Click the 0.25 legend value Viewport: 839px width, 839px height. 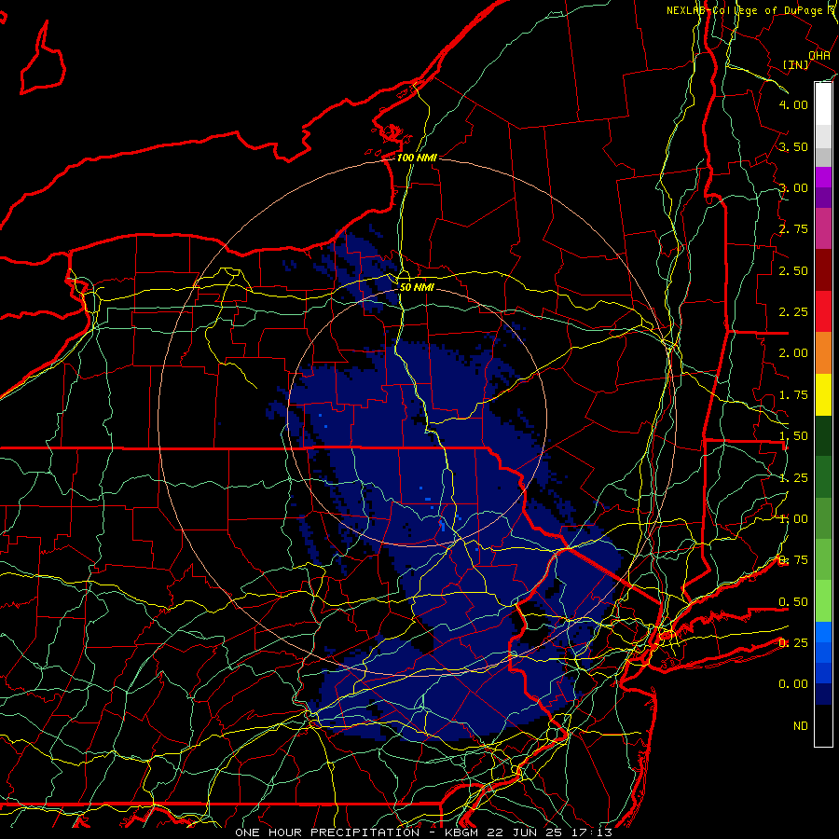click(793, 643)
